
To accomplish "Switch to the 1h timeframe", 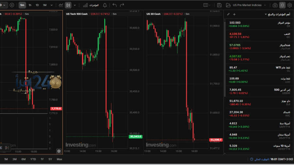I will click(30, 5).
